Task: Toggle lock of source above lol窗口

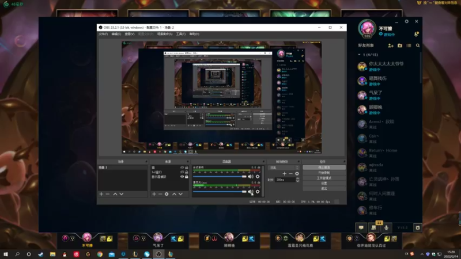Action: click(186, 167)
